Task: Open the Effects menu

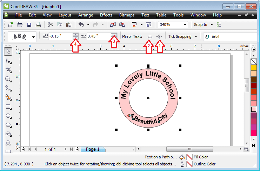Action: (x=106, y=15)
